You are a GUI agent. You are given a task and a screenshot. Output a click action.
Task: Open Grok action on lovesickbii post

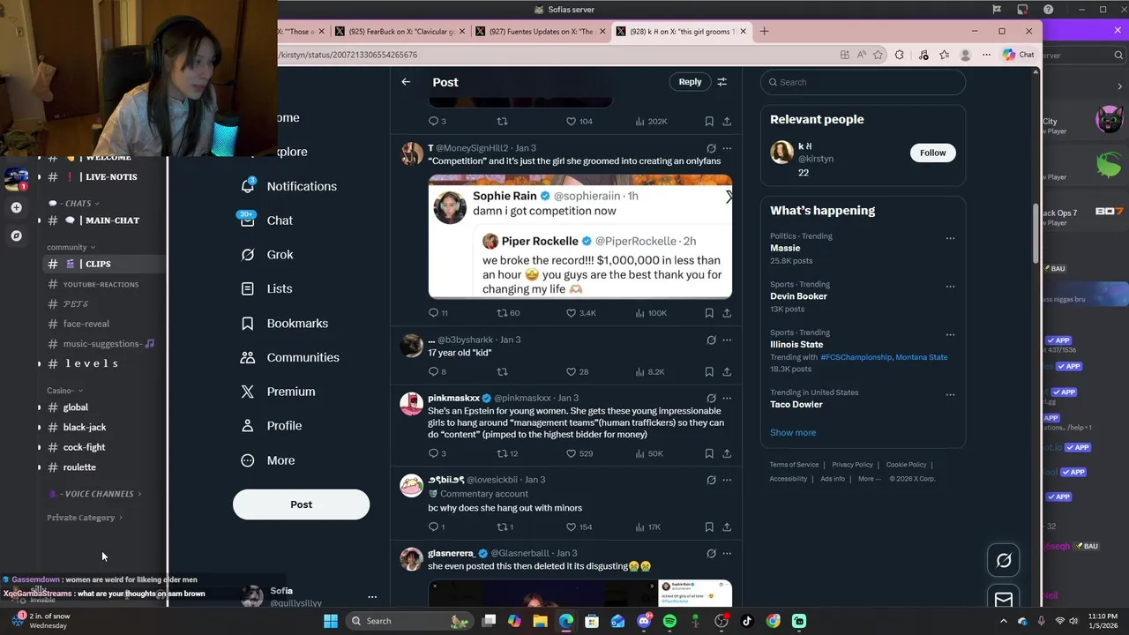point(711,480)
